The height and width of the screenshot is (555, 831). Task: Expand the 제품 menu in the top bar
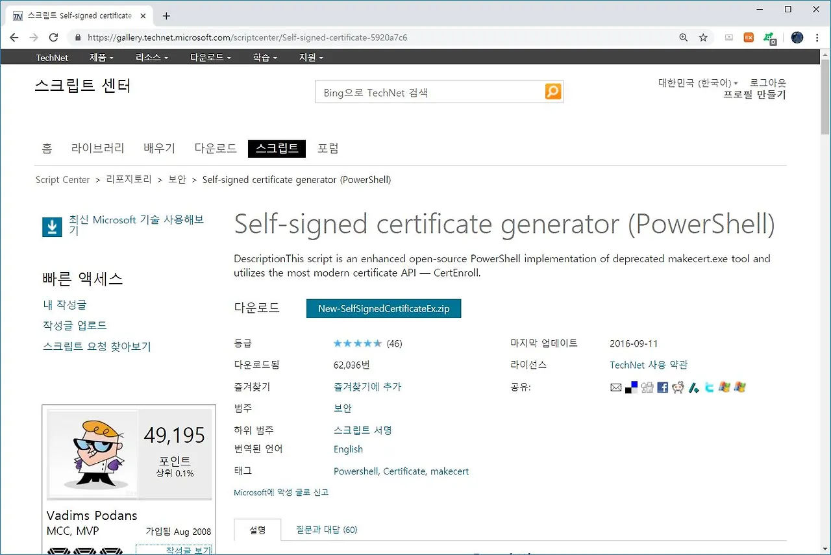point(101,57)
